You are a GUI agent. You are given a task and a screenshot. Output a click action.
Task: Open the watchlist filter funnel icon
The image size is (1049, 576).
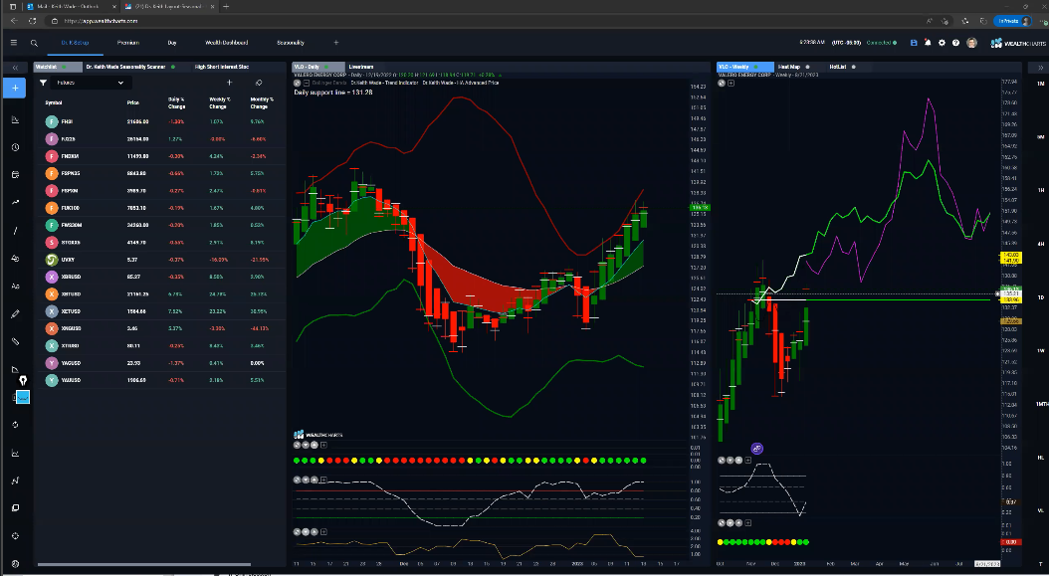[x=44, y=83]
